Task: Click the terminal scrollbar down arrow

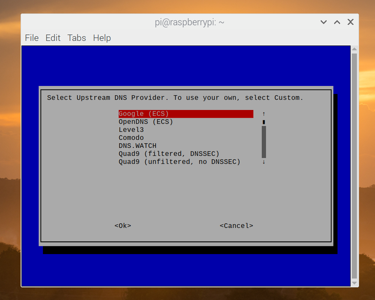Action: (x=354, y=283)
